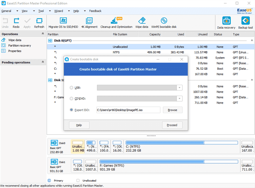Sort by Partition column header

[x=79, y=34]
